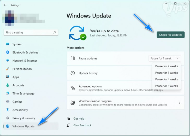Click the Bluetooth icon in sidebar
This screenshot has width=190, height=136.
(x=8, y=52)
